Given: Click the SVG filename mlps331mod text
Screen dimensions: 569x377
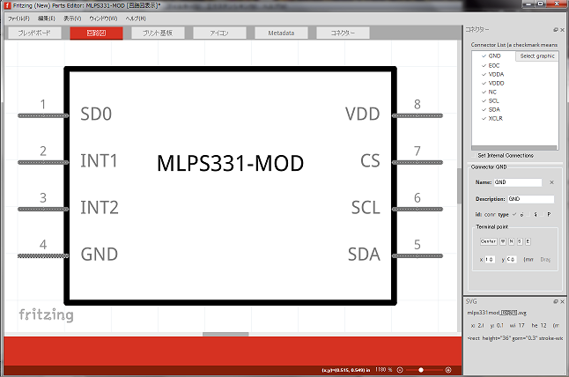Looking at the screenshot, I should (x=497, y=313).
